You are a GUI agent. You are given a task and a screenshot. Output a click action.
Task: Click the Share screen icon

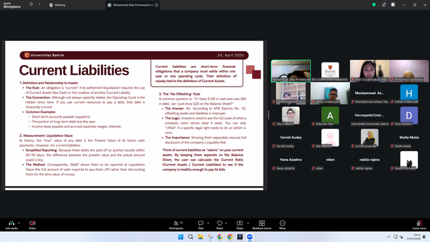pos(240,223)
